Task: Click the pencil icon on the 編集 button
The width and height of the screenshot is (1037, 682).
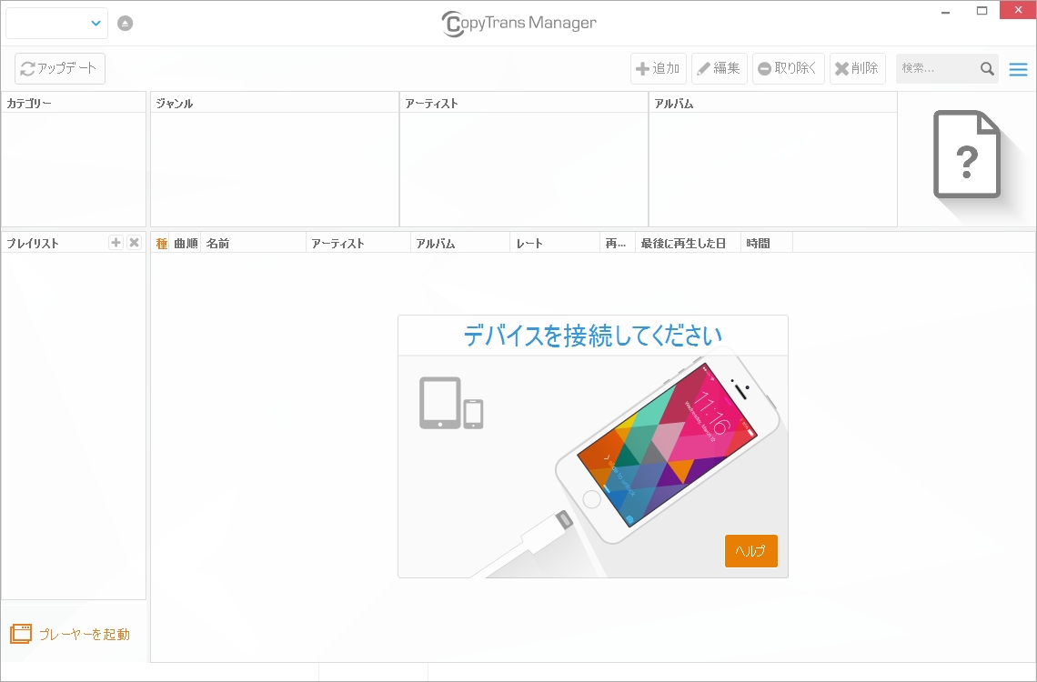Action: point(702,67)
